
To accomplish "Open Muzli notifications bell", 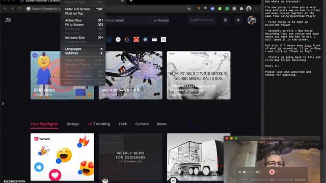I will tap(238, 20).
